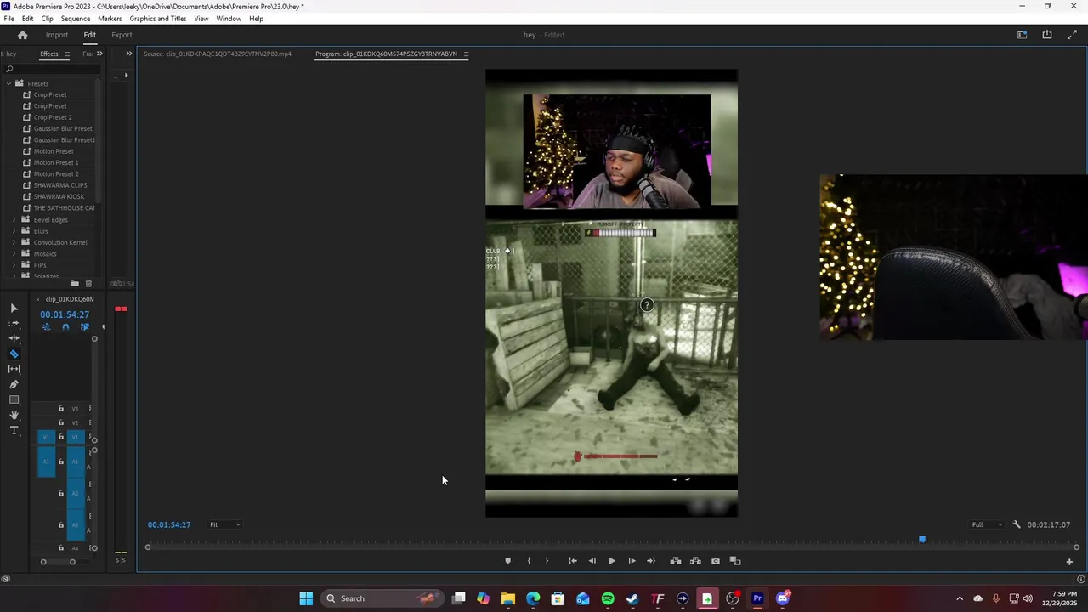
Task: Go to Out point
Action: 651,561
